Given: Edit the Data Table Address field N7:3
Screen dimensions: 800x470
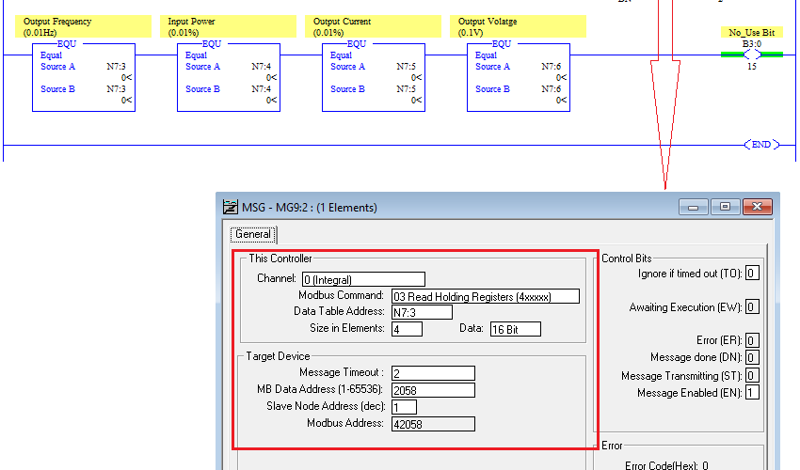Looking at the screenshot, I should (422, 312).
